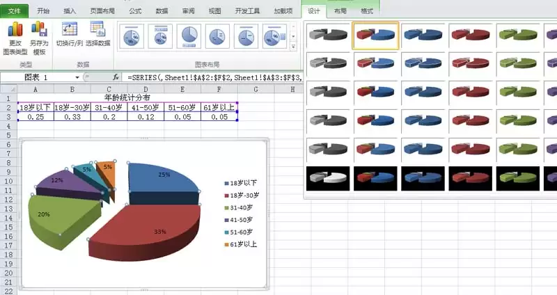Image resolution: width=557 pixels, height=295 pixels.
Task: Click the formula bar SERIES text
Action: [209, 77]
